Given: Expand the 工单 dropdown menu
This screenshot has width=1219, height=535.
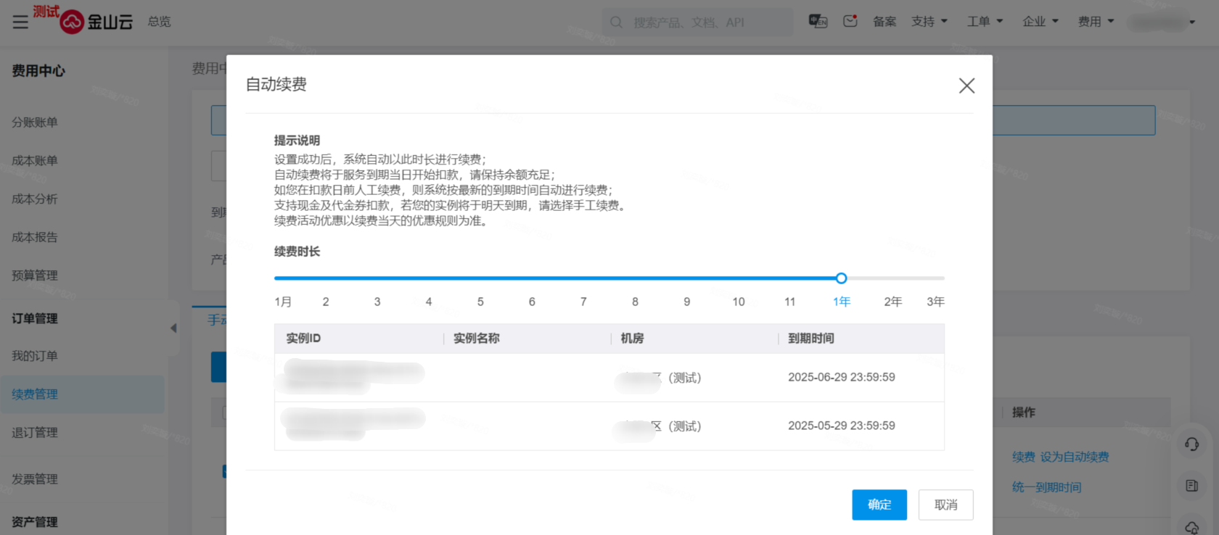Looking at the screenshot, I should click(x=985, y=22).
